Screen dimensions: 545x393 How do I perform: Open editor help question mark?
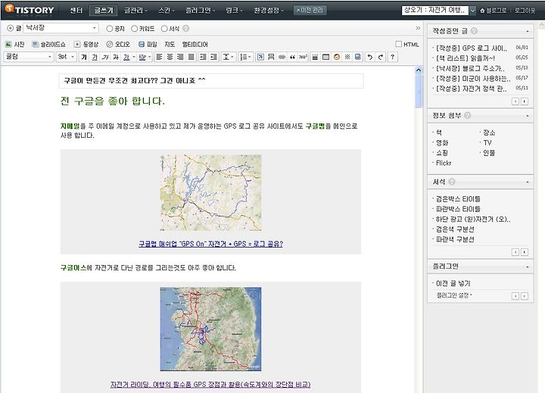(392, 57)
